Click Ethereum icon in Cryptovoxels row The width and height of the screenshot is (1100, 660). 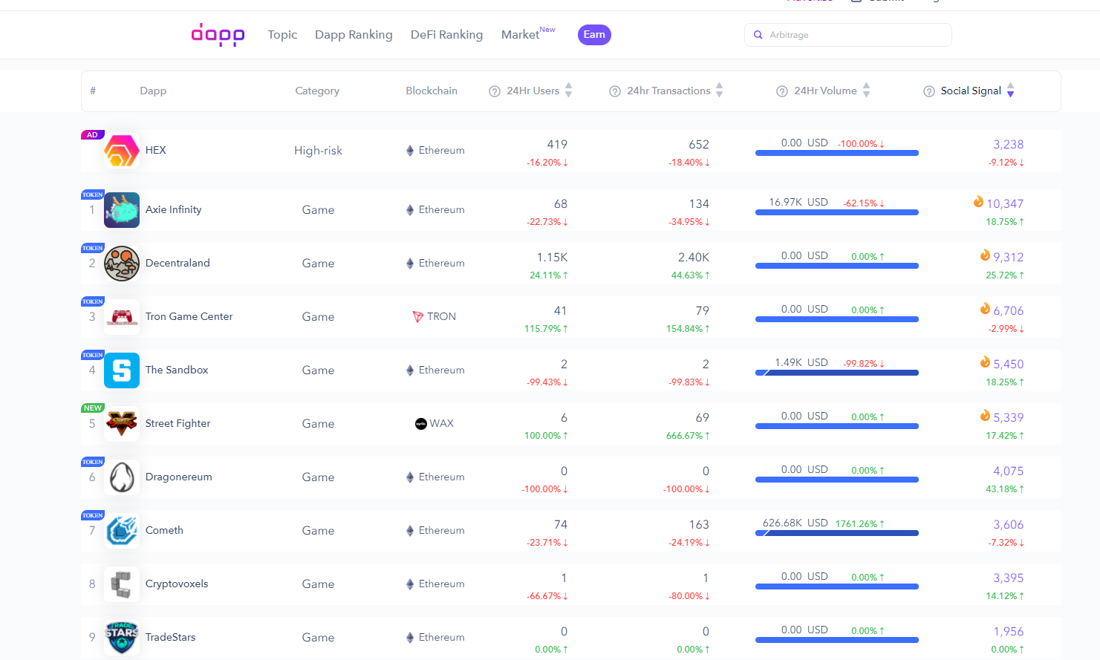pyautogui.click(x=410, y=584)
